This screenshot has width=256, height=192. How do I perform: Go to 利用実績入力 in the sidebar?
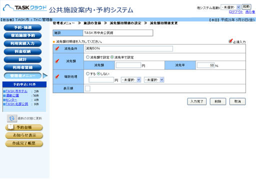(x=22, y=43)
